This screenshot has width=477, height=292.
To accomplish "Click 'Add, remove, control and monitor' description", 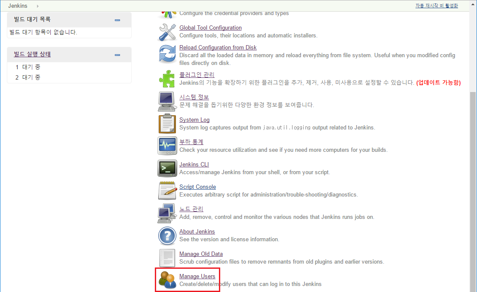I will [x=277, y=217].
